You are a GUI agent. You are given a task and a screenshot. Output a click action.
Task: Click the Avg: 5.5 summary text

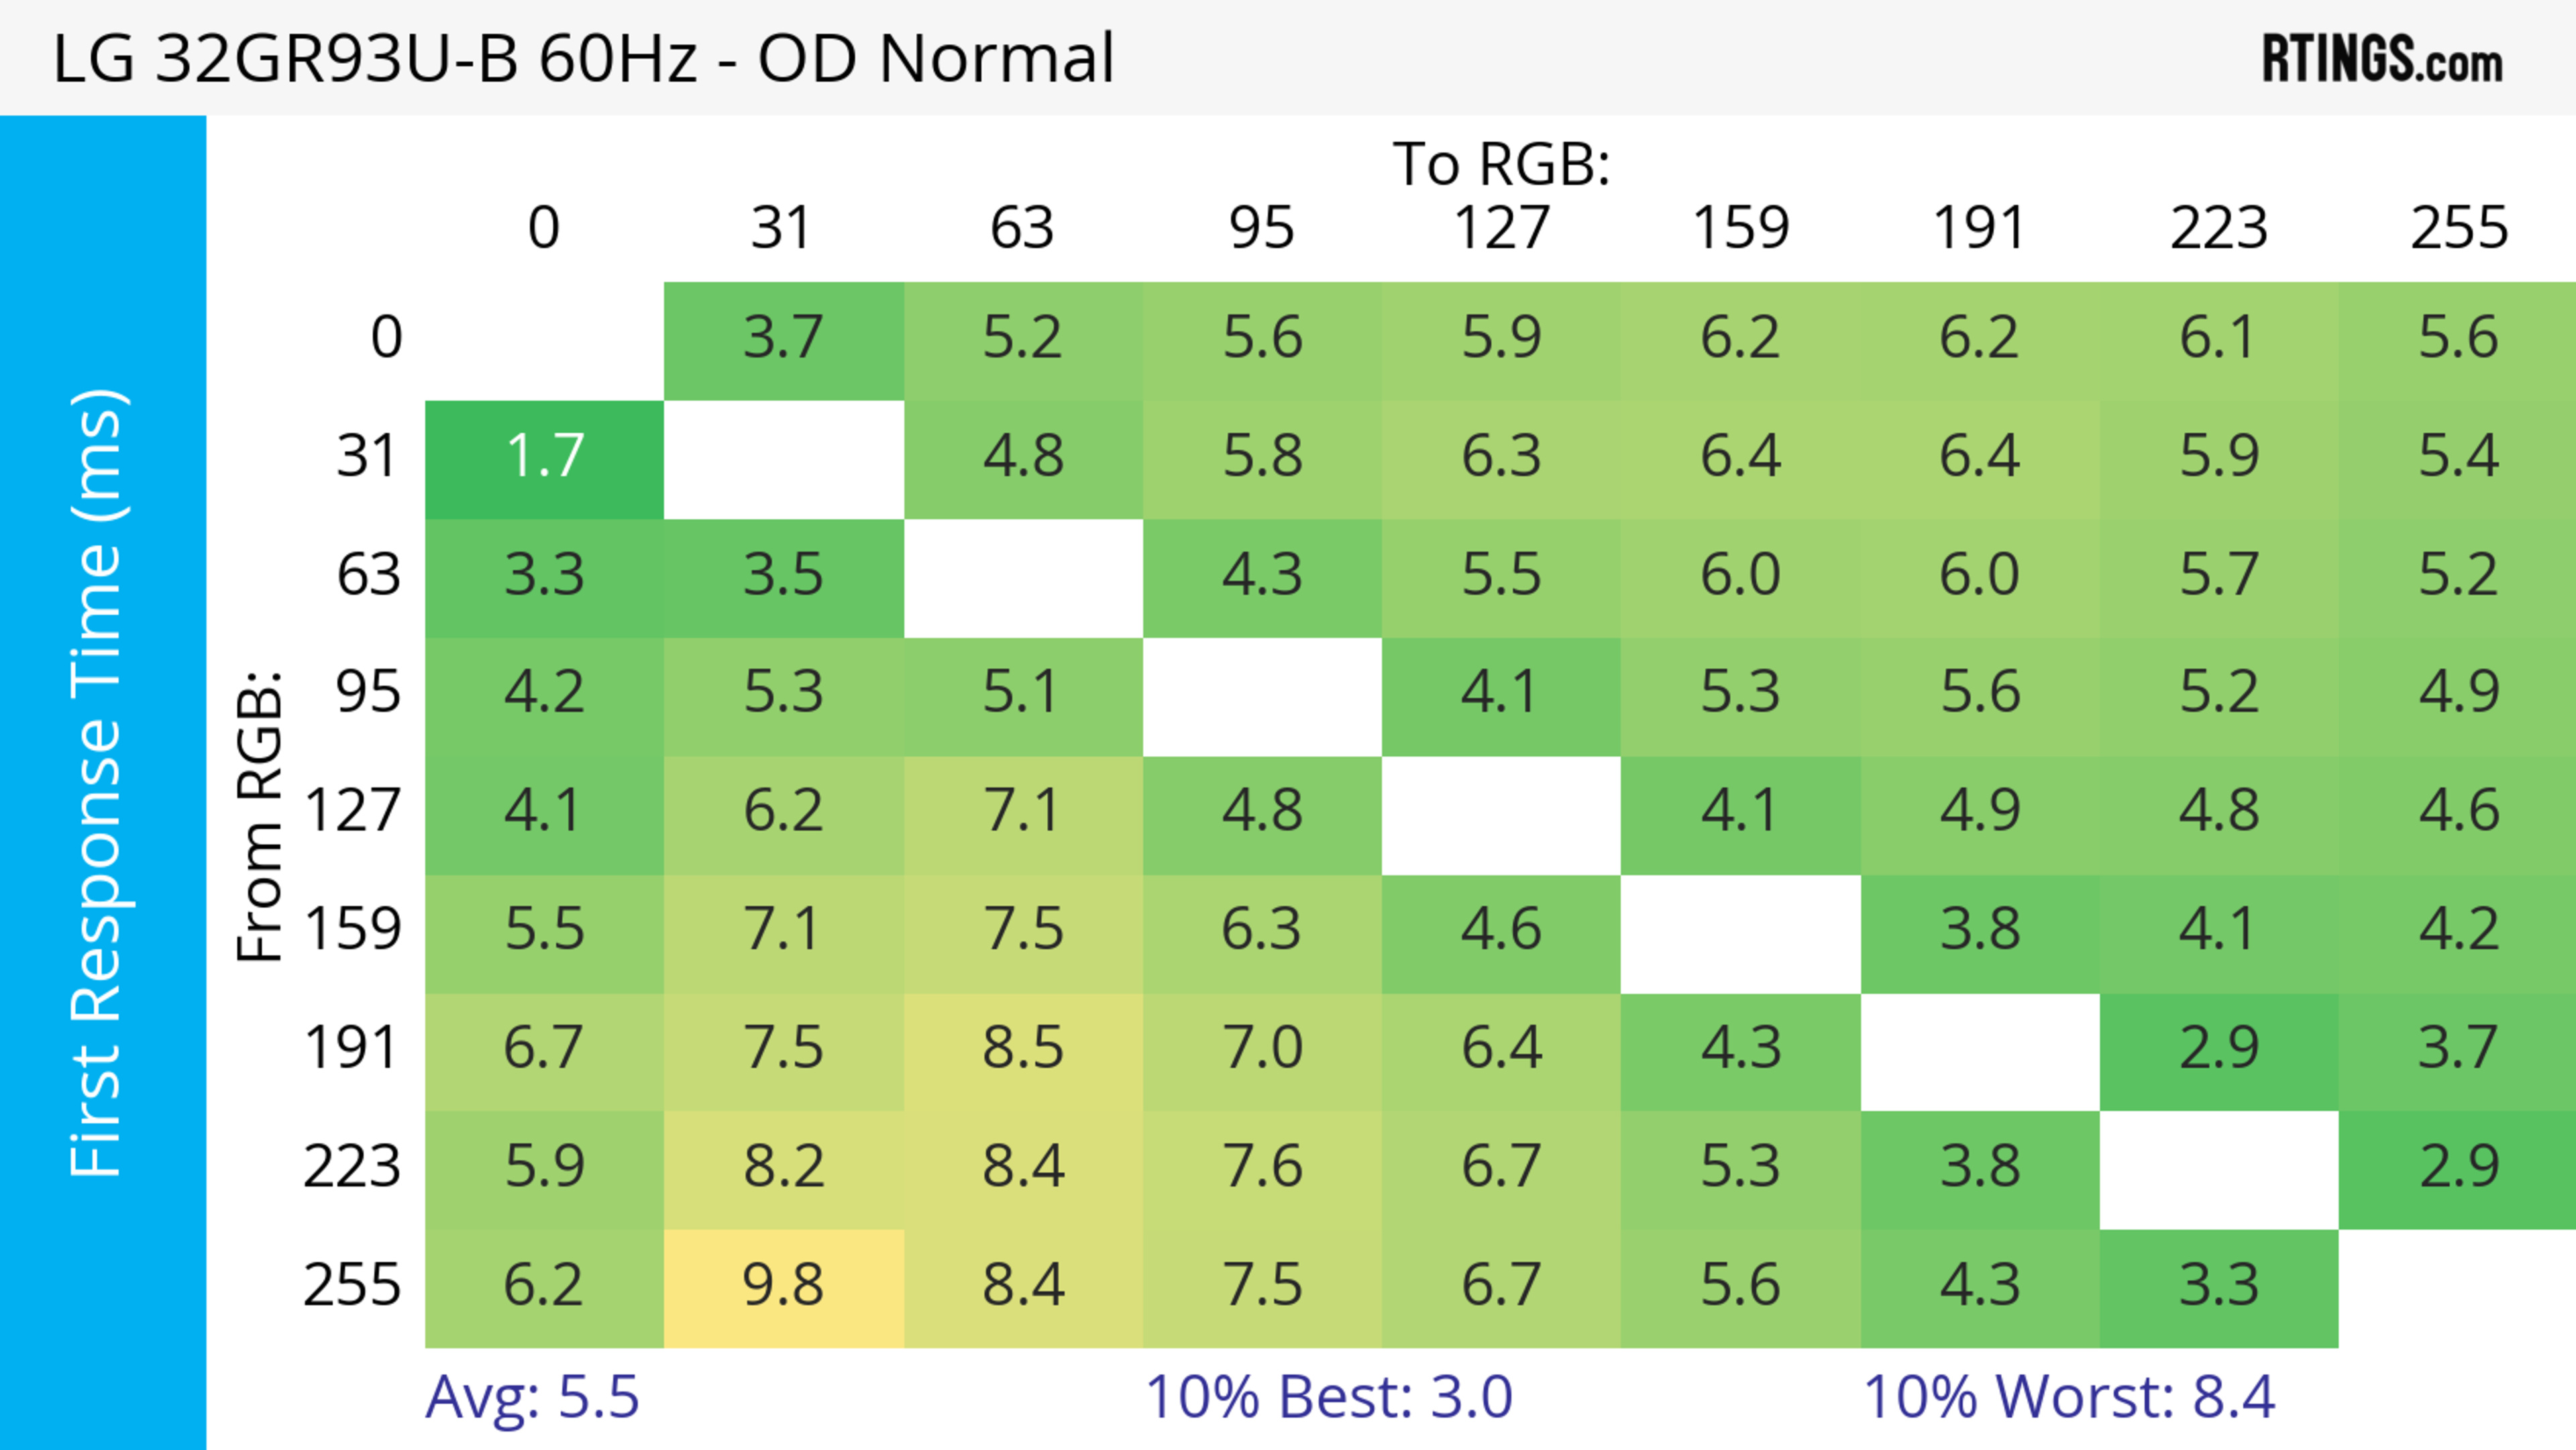click(532, 1397)
